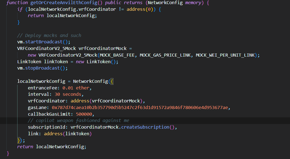
Task: Click 'new LinkToken()' expression
Action: pos(96,62)
